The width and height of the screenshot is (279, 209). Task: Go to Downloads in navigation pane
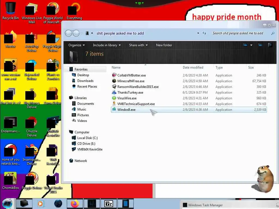(85, 81)
